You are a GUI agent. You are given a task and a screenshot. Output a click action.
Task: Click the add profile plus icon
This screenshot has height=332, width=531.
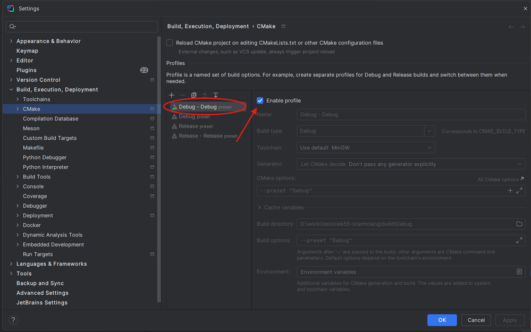click(172, 95)
